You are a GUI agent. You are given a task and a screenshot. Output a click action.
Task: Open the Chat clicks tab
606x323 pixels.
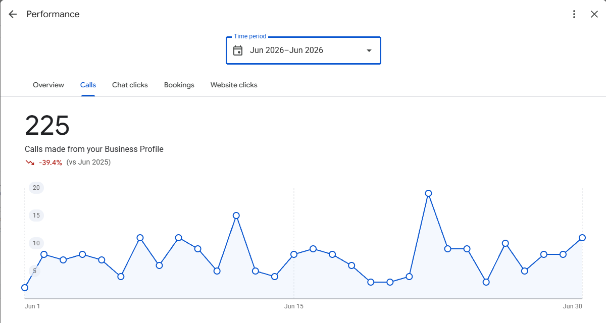tap(130, 85)
